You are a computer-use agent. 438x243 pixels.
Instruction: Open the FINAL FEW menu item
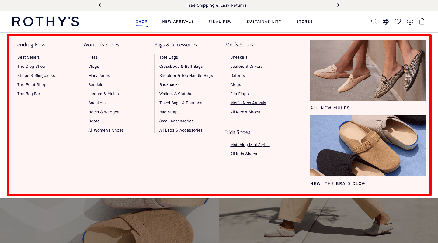coord(220,22)
